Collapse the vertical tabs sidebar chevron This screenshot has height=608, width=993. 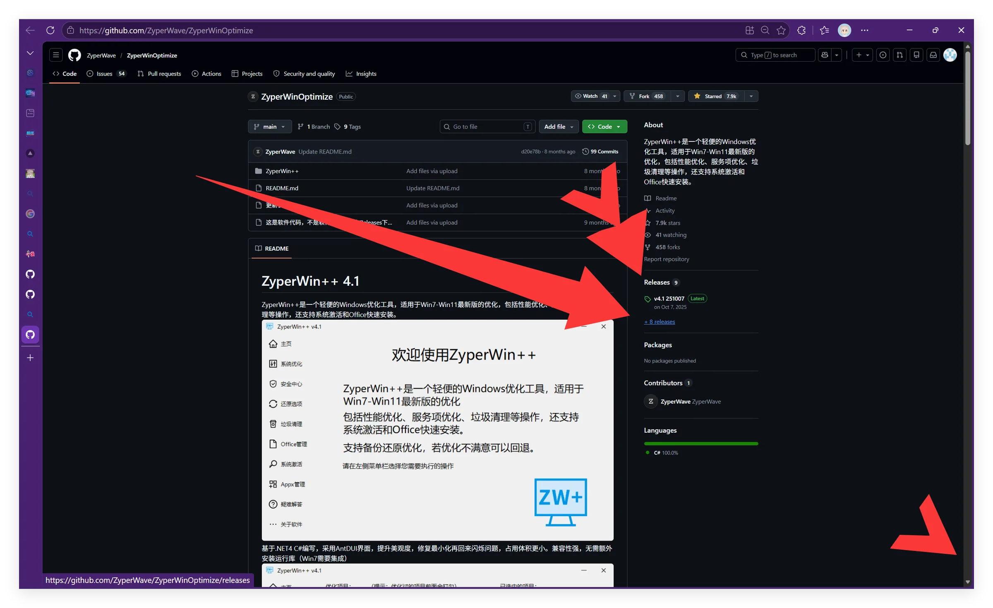(x=30, y=53)
